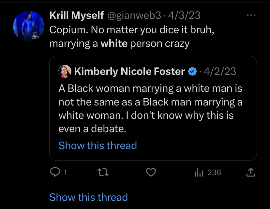270x209 pixels.
Task: Open Krill Myself's profile avatar
Action: click(28, 26)
